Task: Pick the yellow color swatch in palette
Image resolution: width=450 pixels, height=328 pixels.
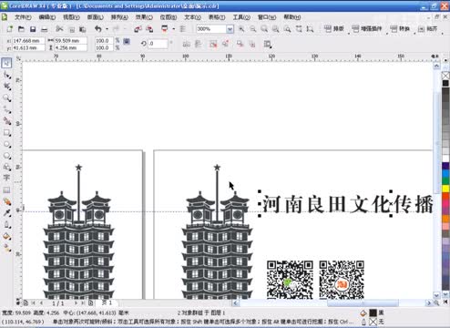Action: [x=445, y=189]
